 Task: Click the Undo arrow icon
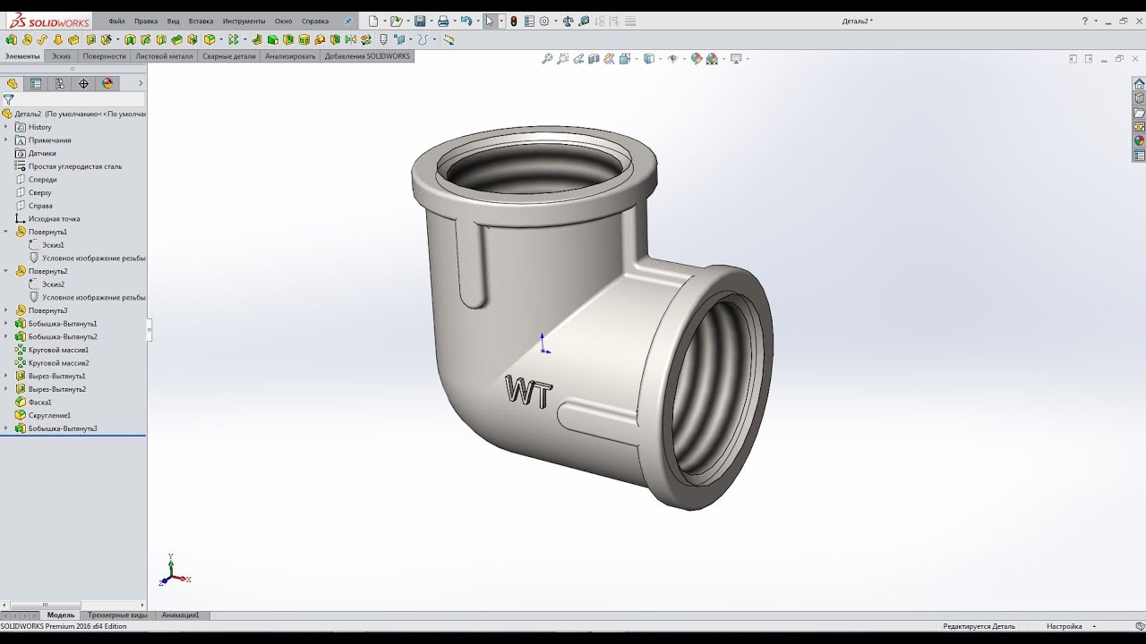[466, 21]
